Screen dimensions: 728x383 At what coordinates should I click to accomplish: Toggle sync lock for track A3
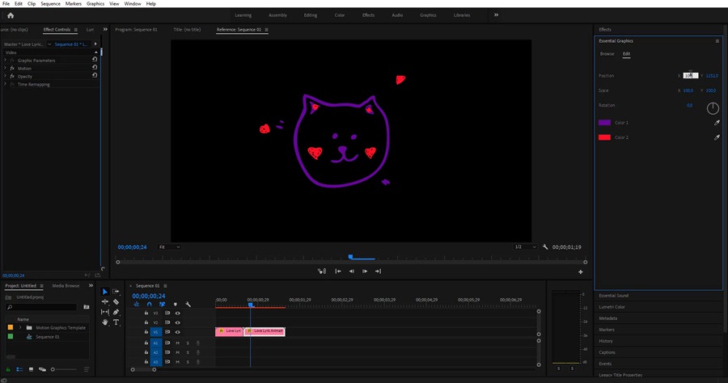pyautogui.click(x=167, y=362)
